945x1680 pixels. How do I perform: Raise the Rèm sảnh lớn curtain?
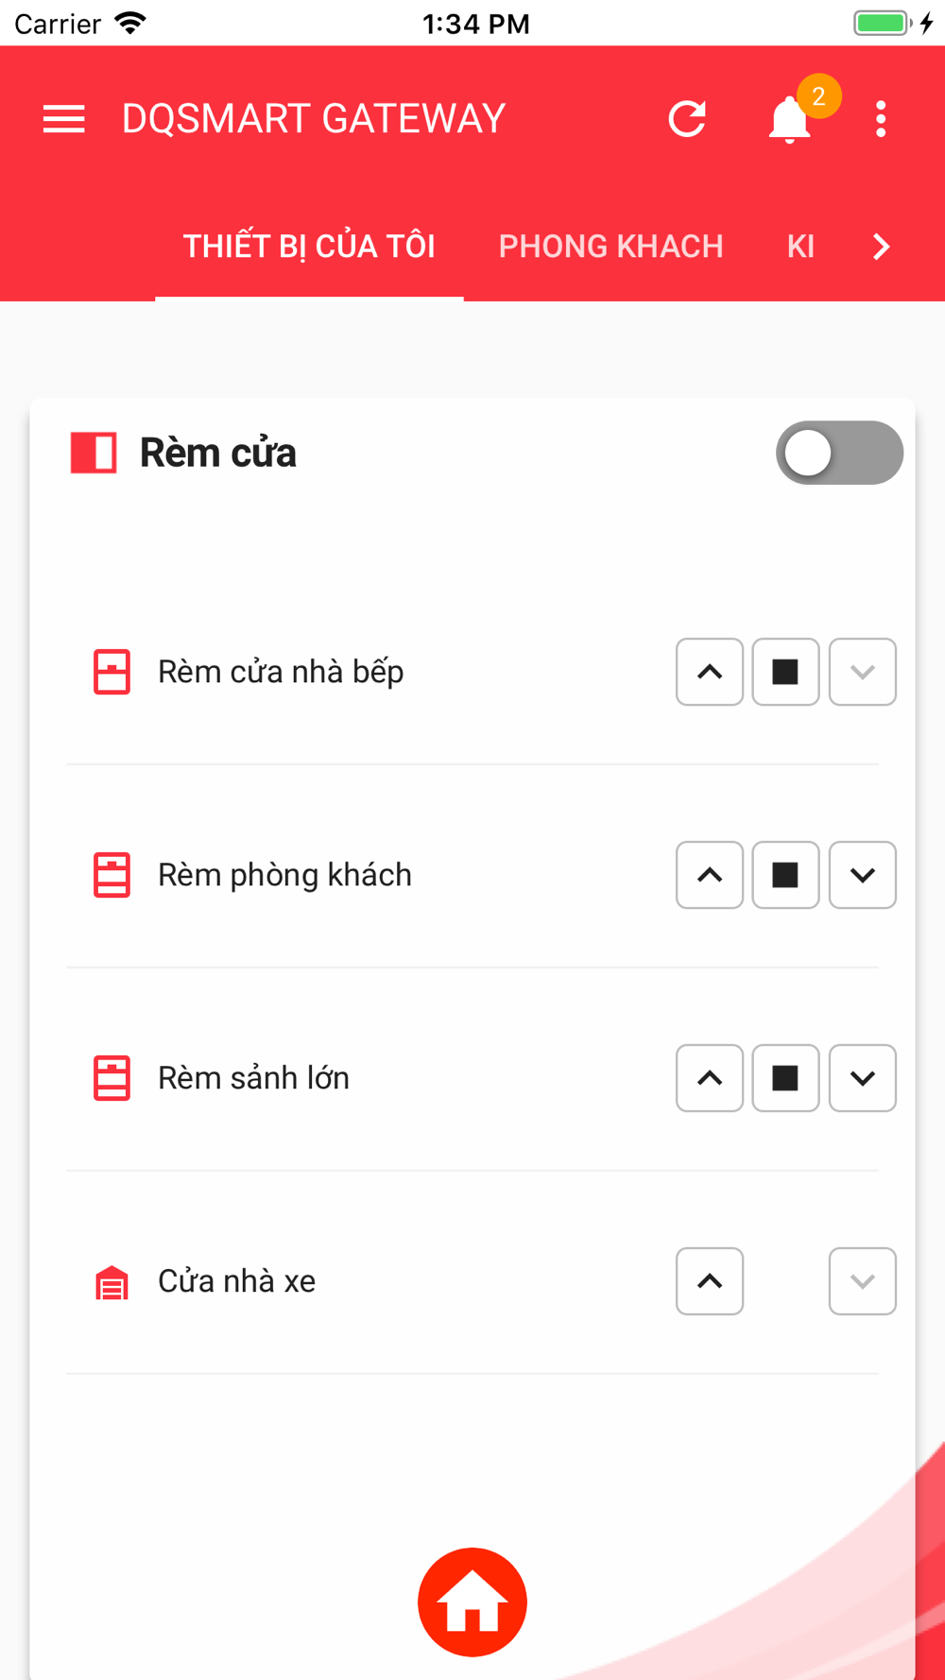pos(710,1078)
